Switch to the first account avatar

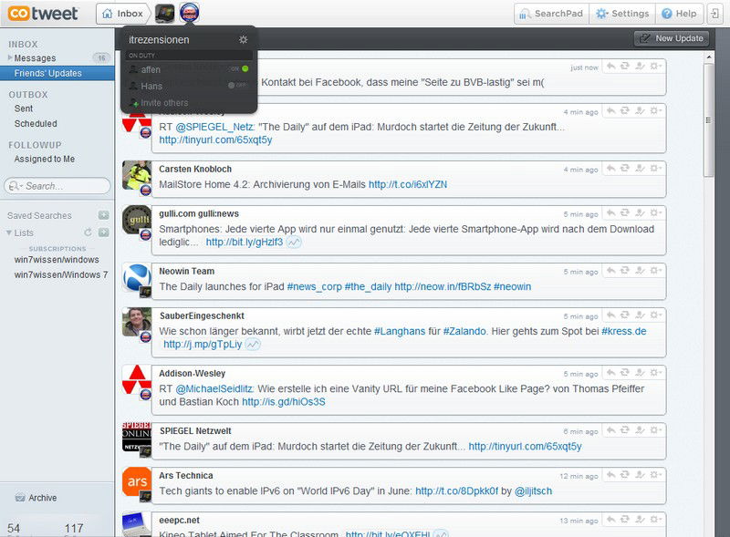pos(165,14)
